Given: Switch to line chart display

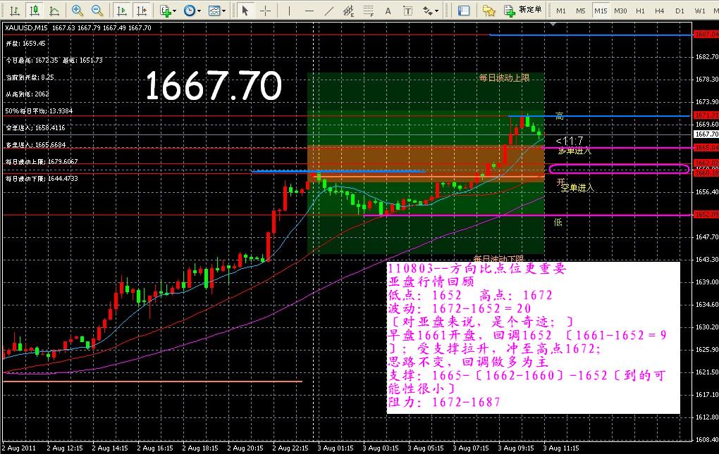Looking at the screenshot, I should [x=54, y=11].
